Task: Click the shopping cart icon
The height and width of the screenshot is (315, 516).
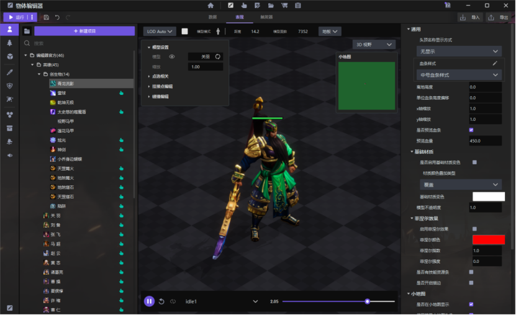Action: click(284, 6)
